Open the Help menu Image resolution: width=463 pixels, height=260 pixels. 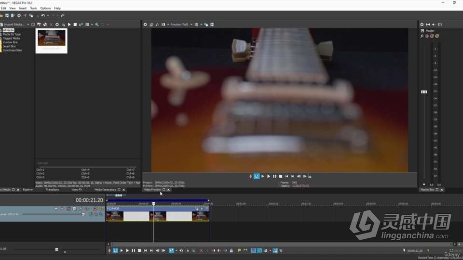57,8
